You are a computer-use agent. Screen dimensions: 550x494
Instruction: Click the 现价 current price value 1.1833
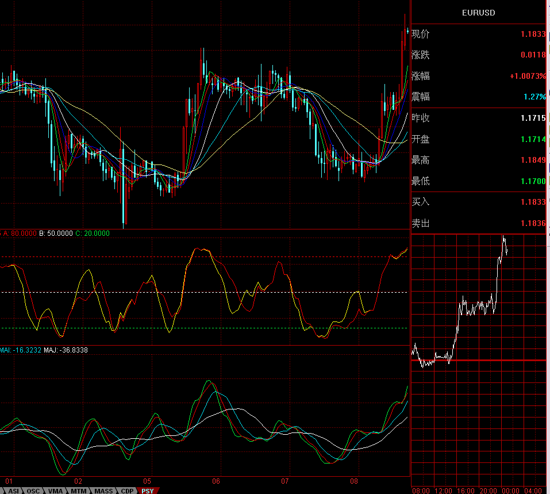[x=533, y=35]
